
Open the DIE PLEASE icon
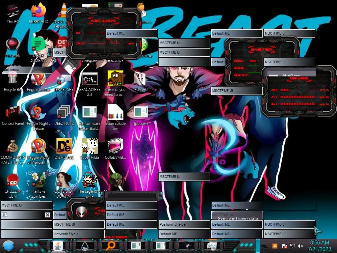coord(64,149)
